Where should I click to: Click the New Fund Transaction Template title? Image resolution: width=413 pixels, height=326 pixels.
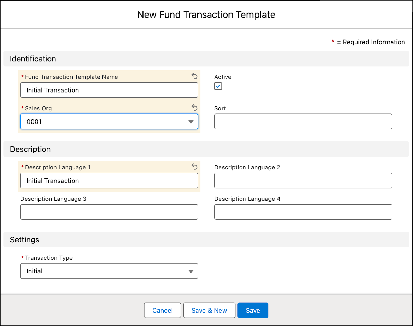pyautogui.click(x=206, y=15)
